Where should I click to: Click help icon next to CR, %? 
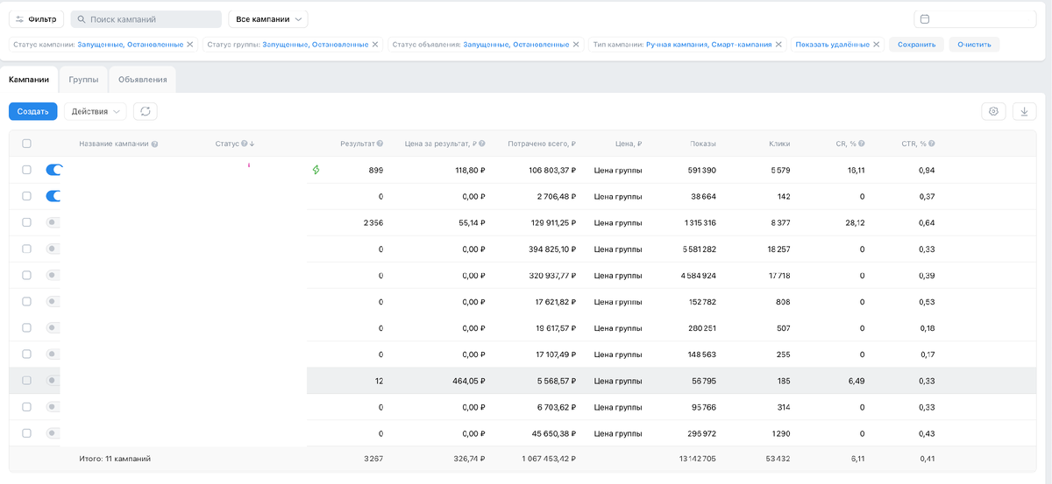(862, 144)
